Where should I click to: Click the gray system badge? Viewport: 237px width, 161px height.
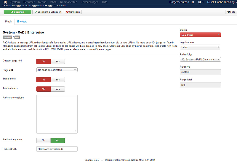coord(7,37)
